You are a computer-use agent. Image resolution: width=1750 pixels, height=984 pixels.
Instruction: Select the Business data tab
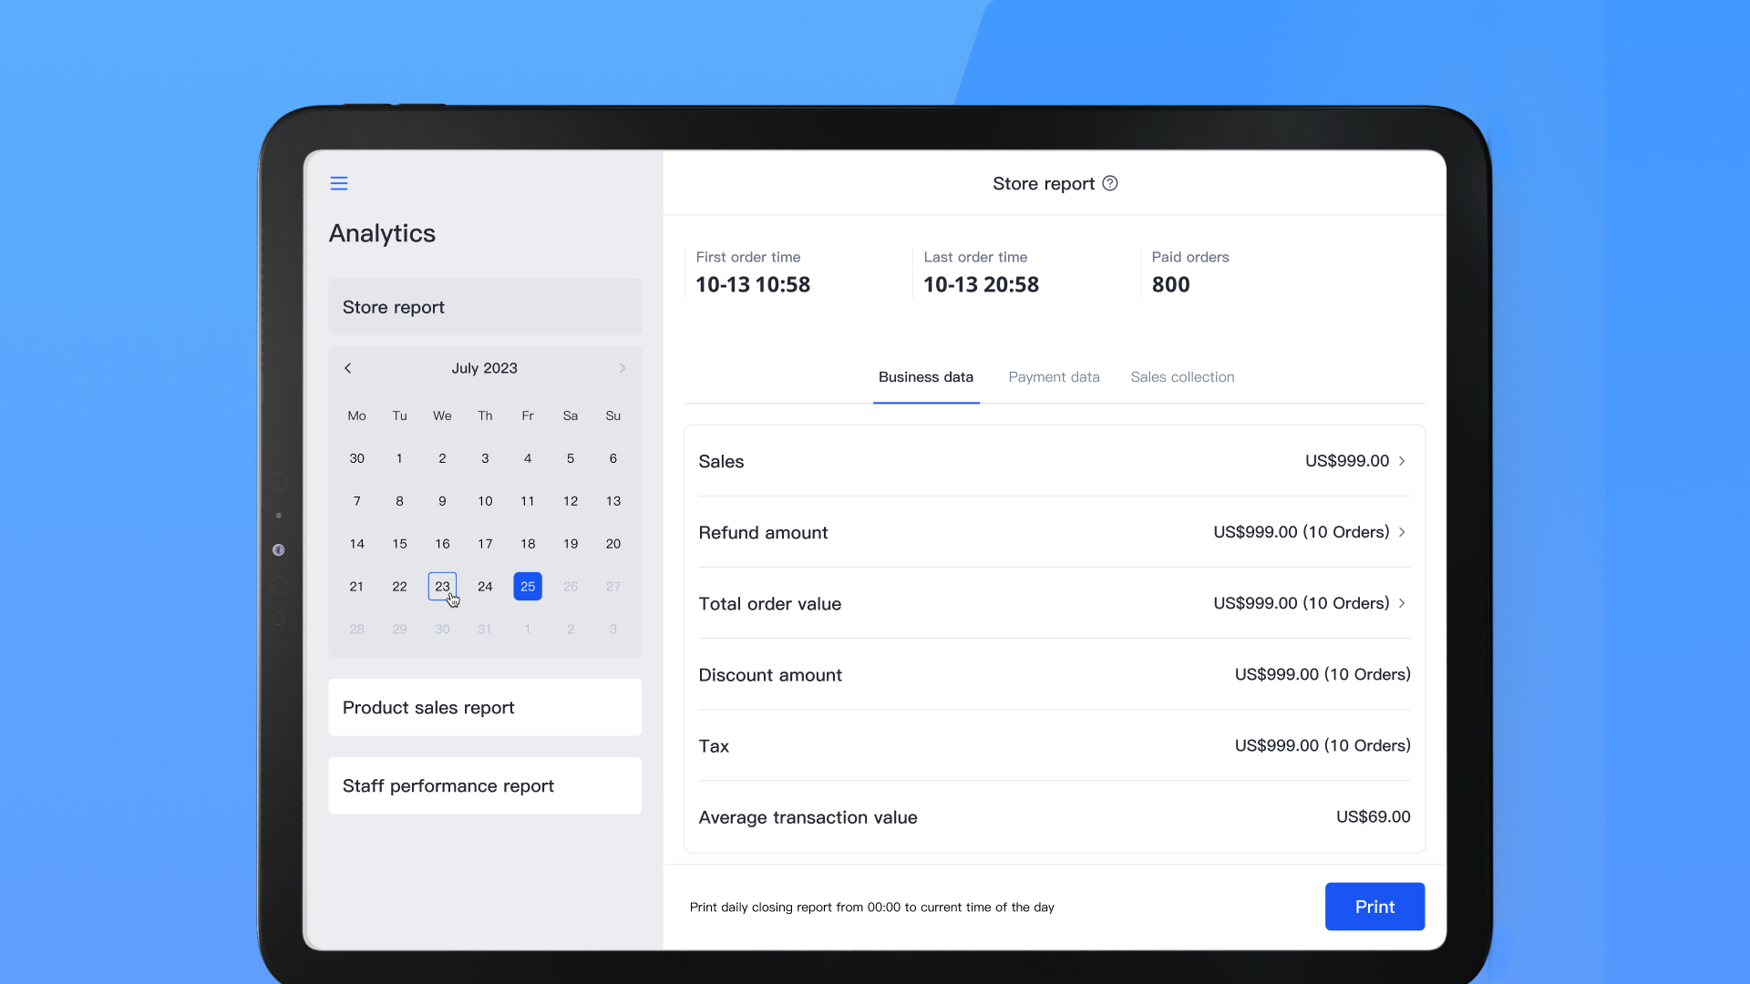[925, 377]
